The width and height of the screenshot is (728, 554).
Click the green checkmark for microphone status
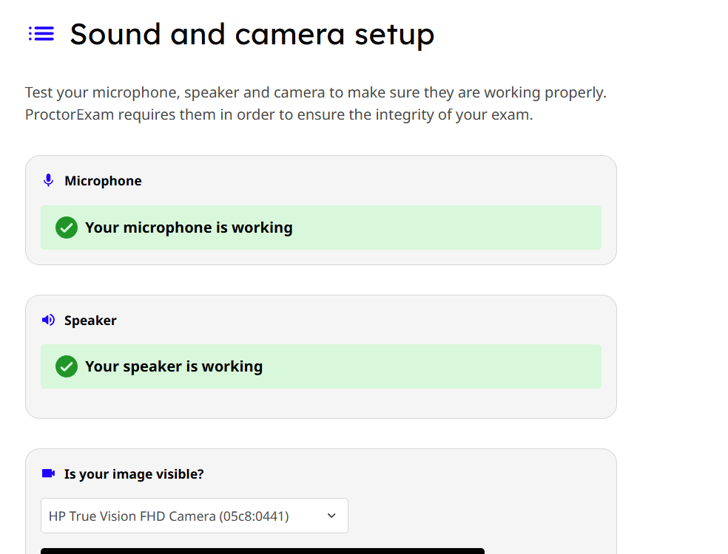click(x=67, y=228)
